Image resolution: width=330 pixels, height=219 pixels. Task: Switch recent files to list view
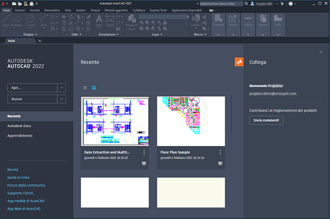[x=85, y=88]
